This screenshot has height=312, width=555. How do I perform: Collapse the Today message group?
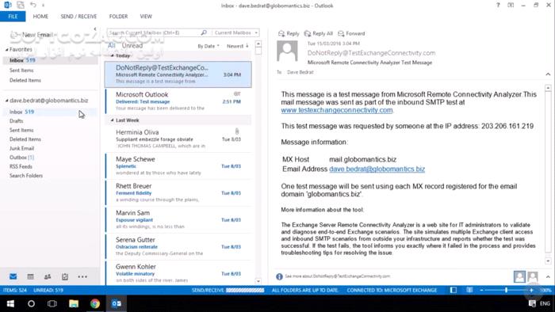(113, 55)
